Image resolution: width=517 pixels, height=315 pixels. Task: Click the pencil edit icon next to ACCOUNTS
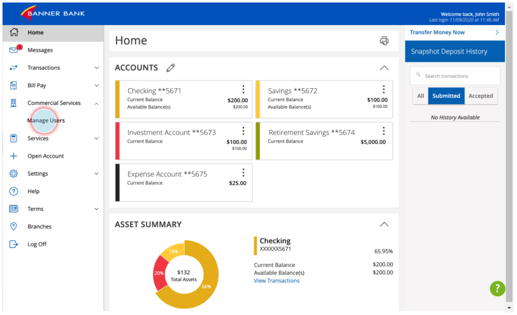click(x=171, y=68)
